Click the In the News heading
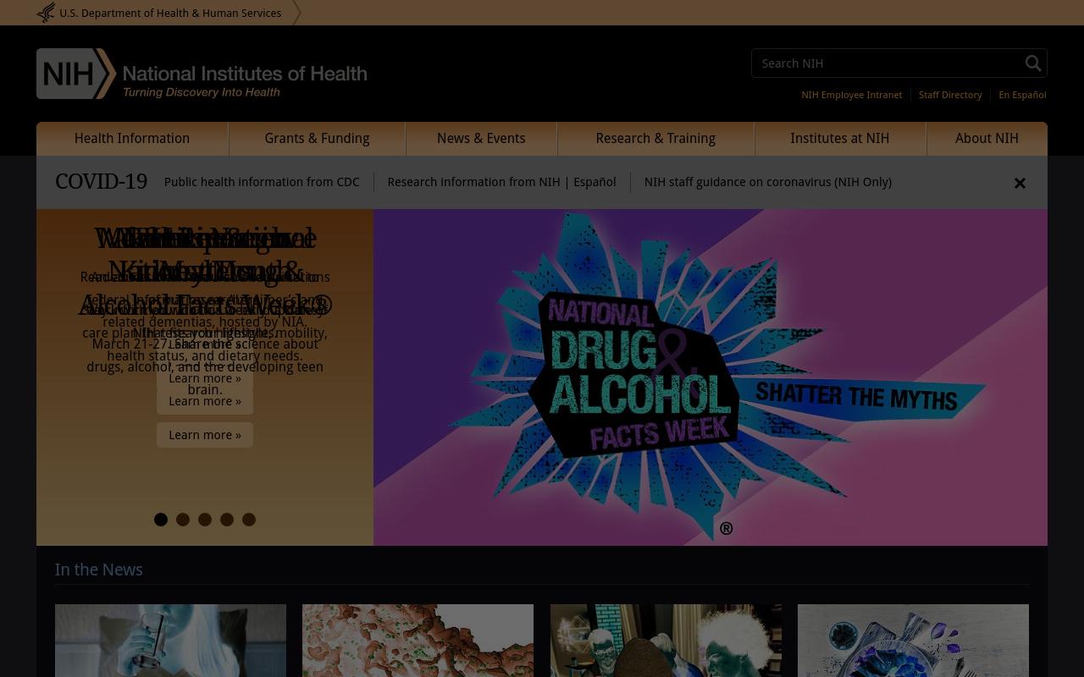Viewport: 1084px width, 677px height. (99, 570)
